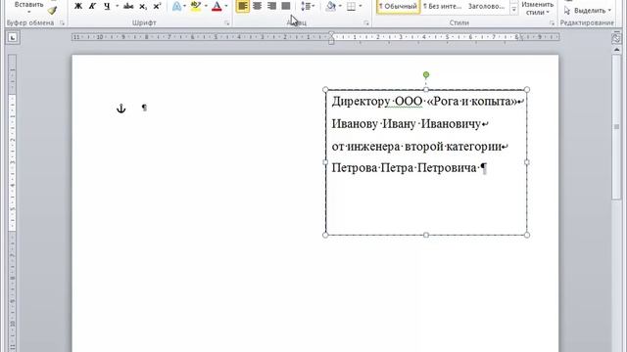
Task: Toggle italic formatting (К)
Action: [92, 6]
